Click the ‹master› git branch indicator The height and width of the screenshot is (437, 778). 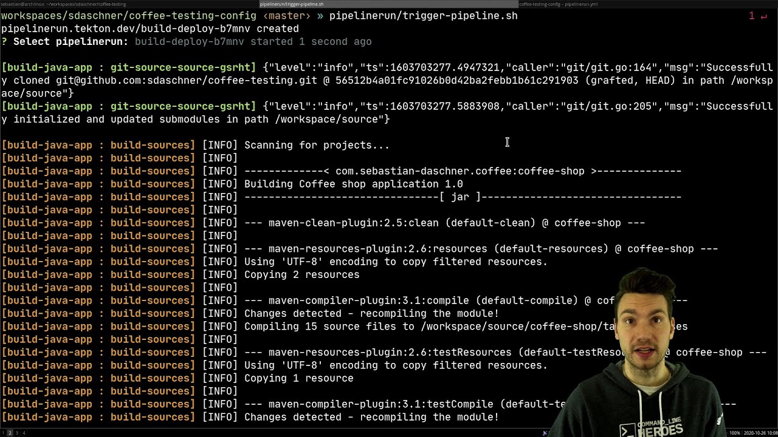pos(286,16)
